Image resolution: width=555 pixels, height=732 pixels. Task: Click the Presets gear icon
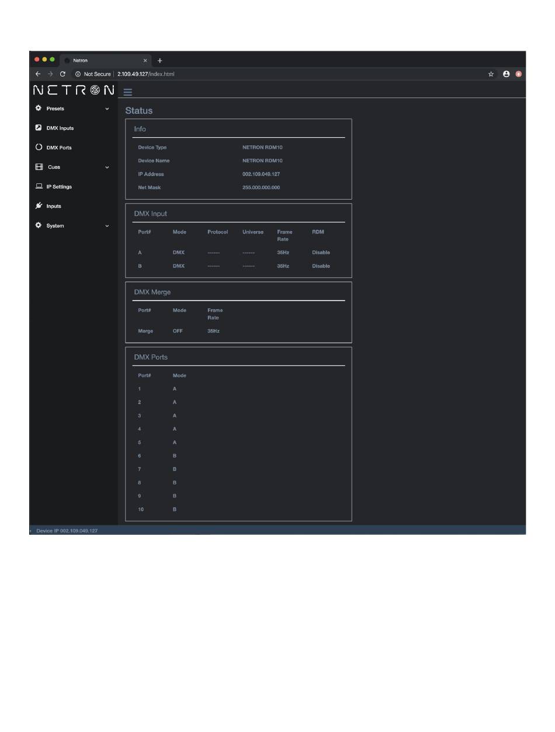point(39,109)
